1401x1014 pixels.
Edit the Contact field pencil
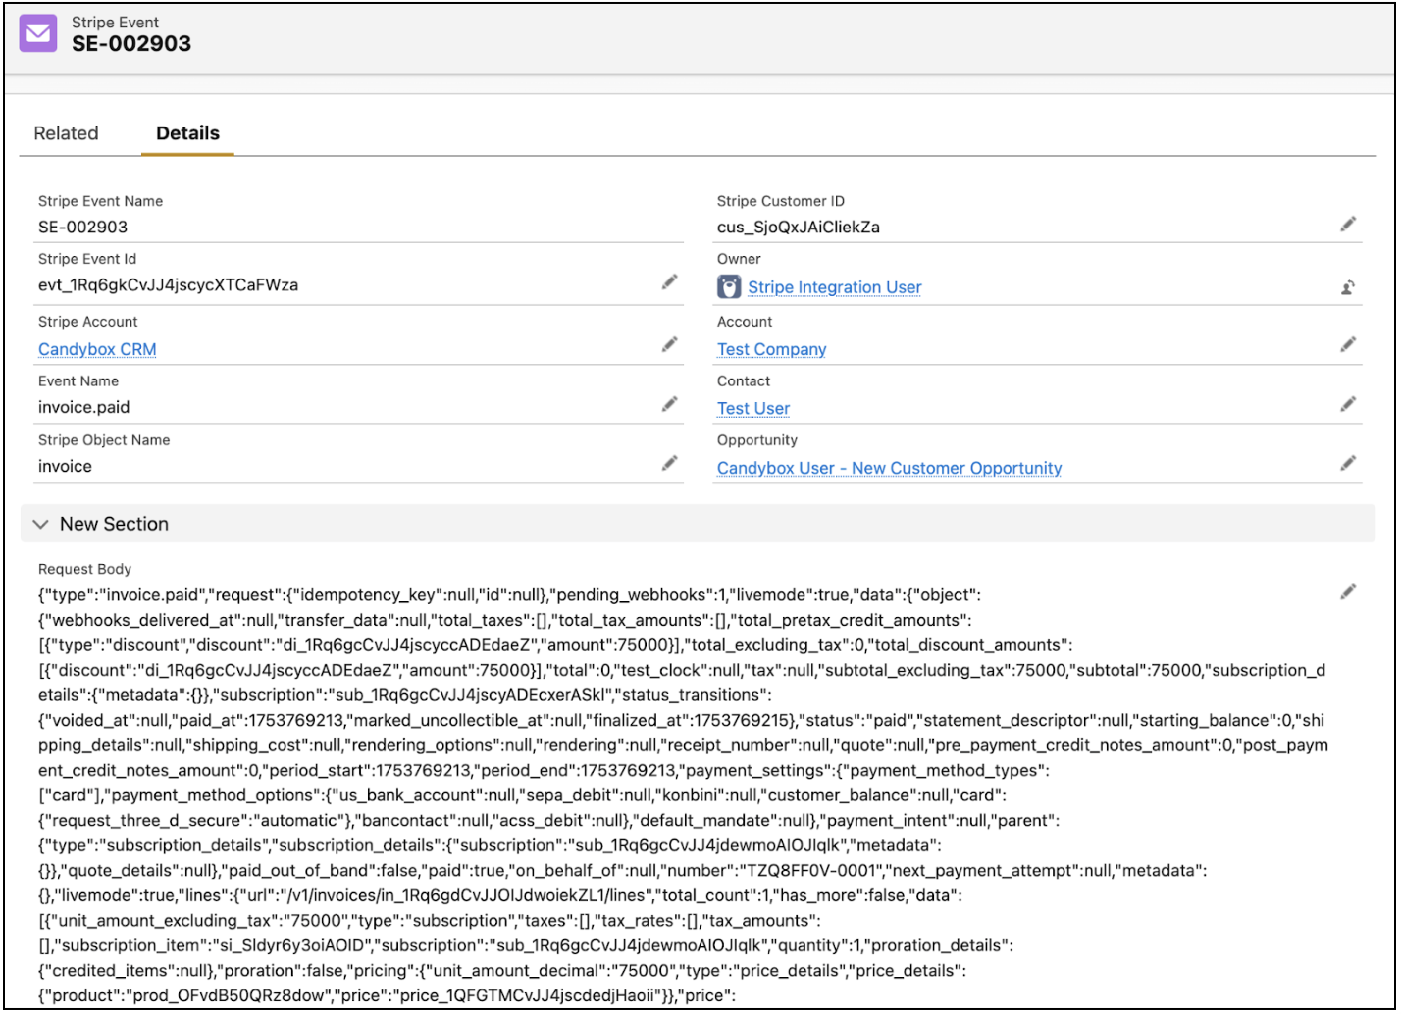(1348, 403)
